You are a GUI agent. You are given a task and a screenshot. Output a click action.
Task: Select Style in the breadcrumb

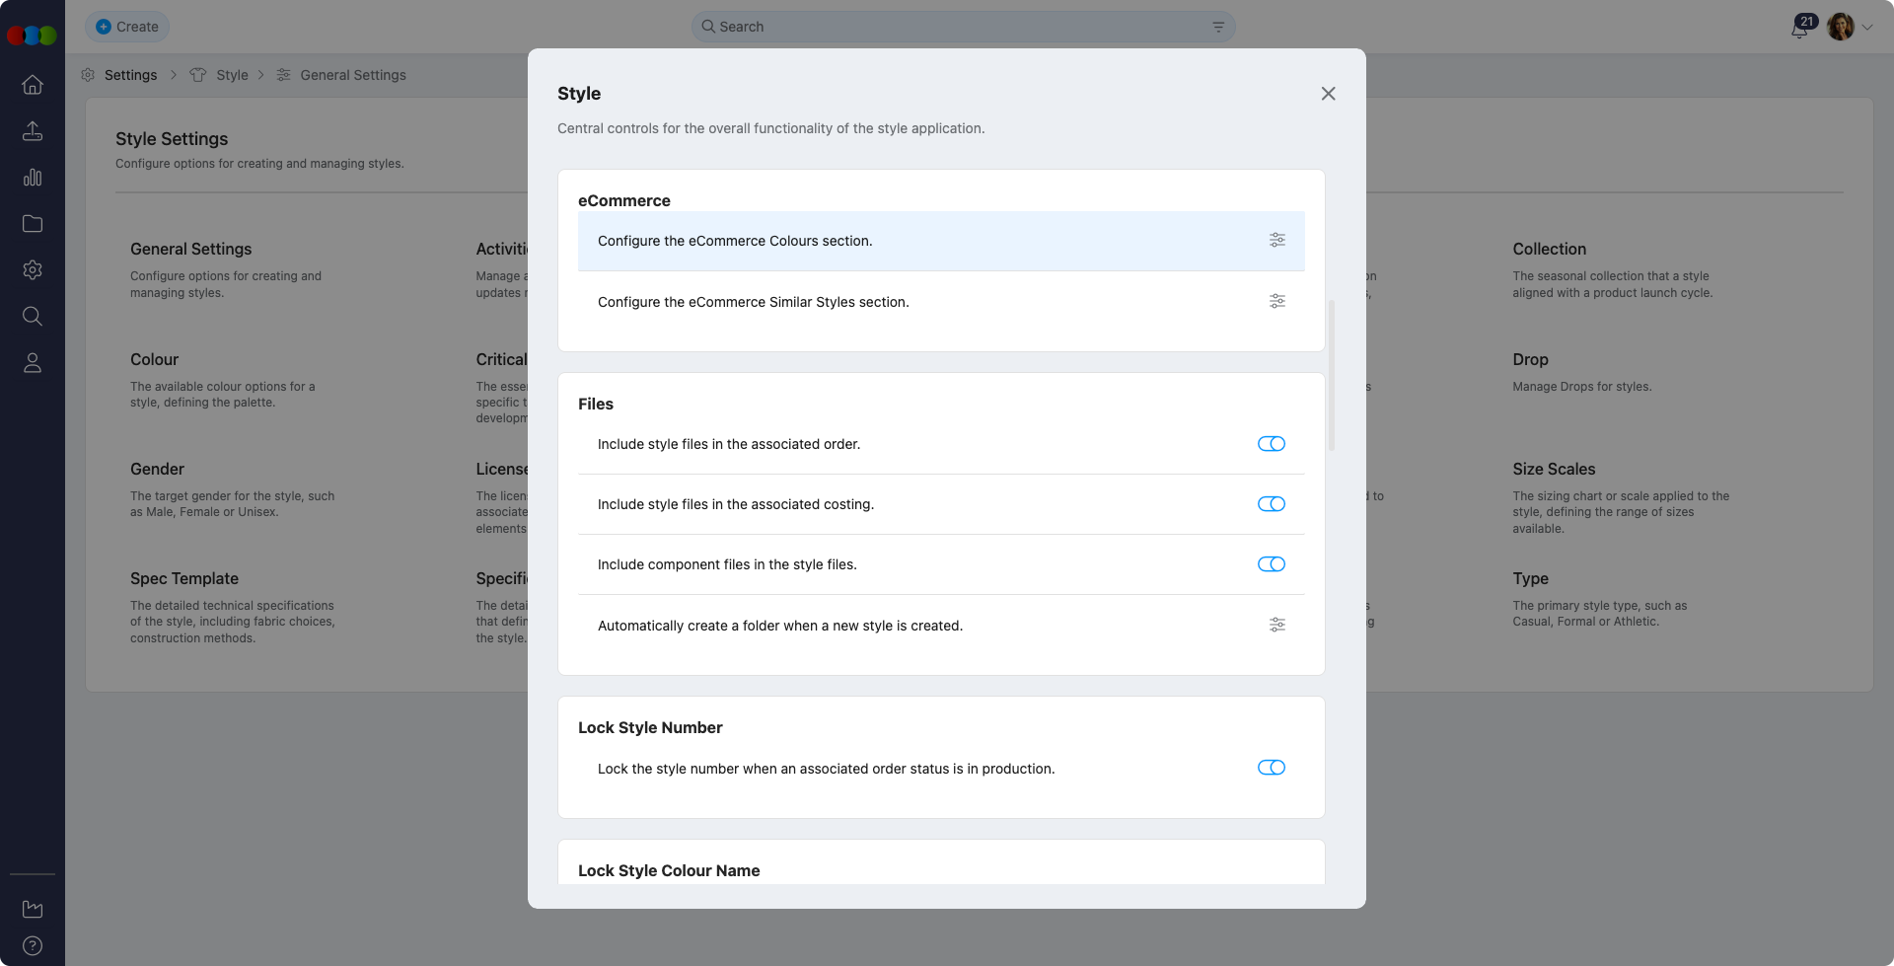click(x=232, y=75)
